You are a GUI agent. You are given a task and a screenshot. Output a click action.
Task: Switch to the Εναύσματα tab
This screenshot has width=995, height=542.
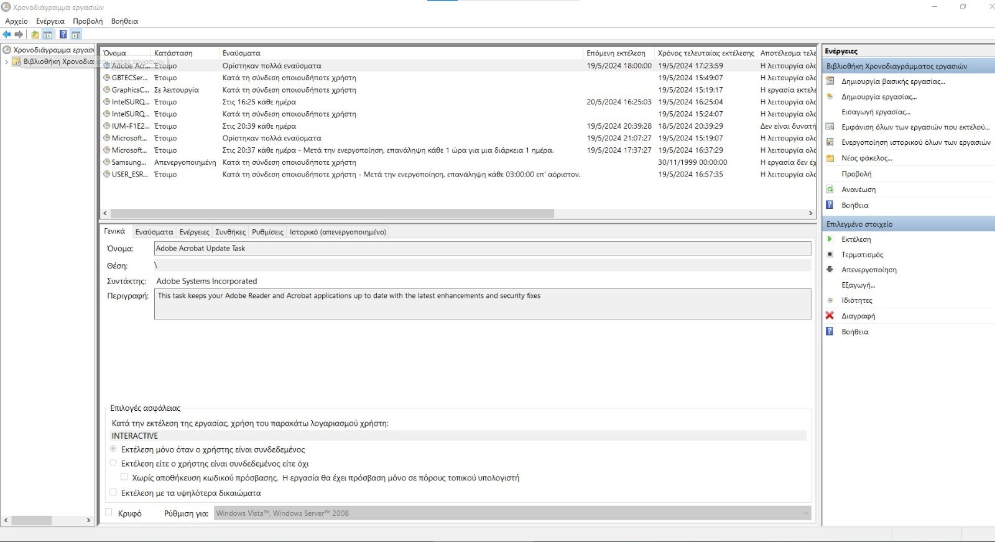[x=154, y=232]
